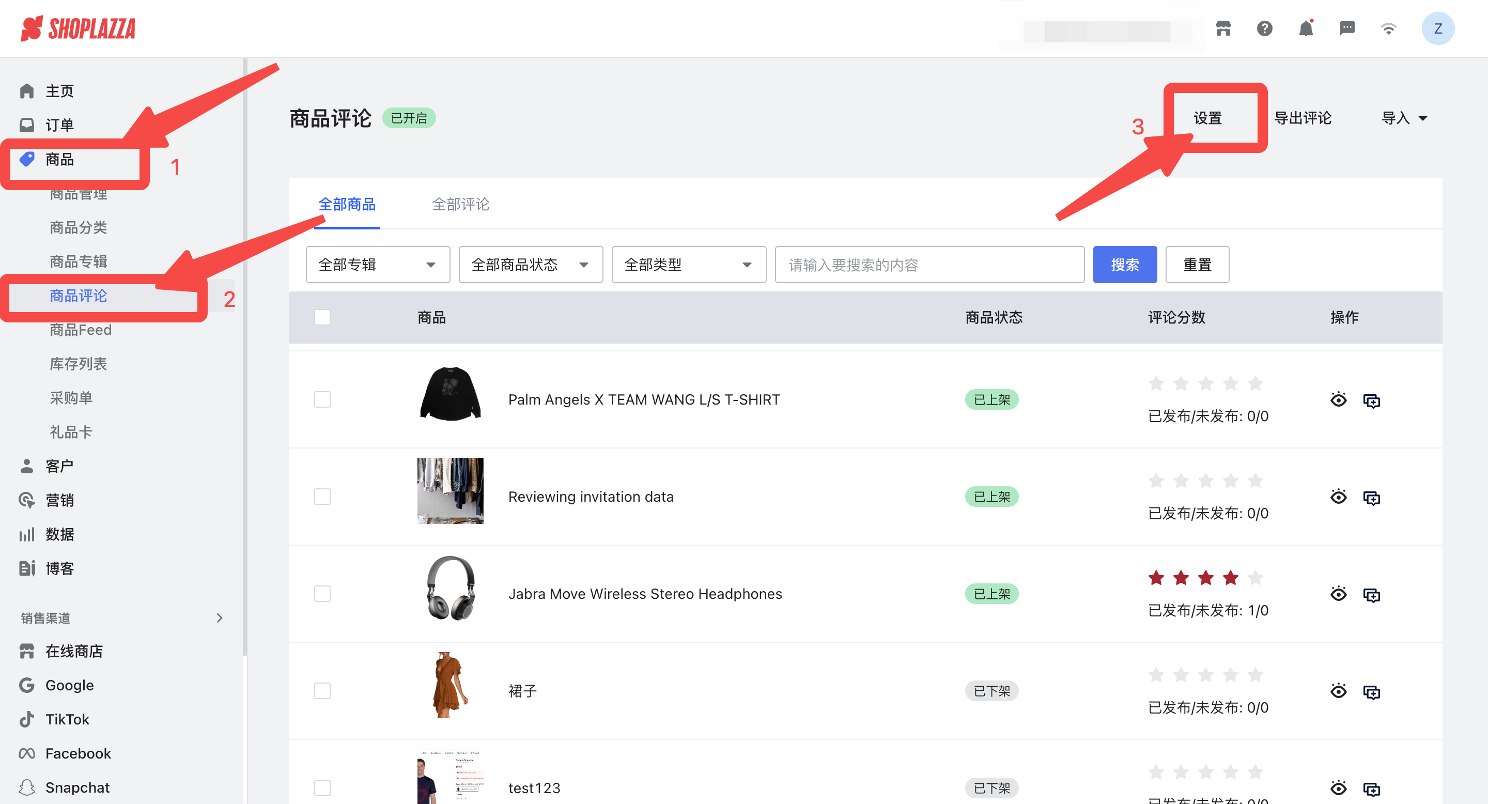View reviews for Jabra Move headphones eye icon
The width and height of the screenshot is (1488, 804).
1338,594
